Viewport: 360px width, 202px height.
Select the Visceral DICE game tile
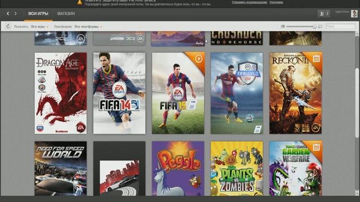tap(119, 39)
